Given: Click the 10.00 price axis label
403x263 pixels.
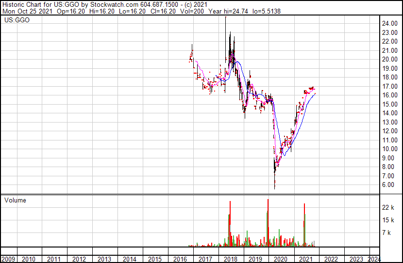Looking at the screenshot, I should tap(390, 149).
